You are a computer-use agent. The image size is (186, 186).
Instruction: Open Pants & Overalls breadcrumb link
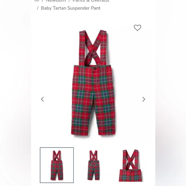[91, 1]
